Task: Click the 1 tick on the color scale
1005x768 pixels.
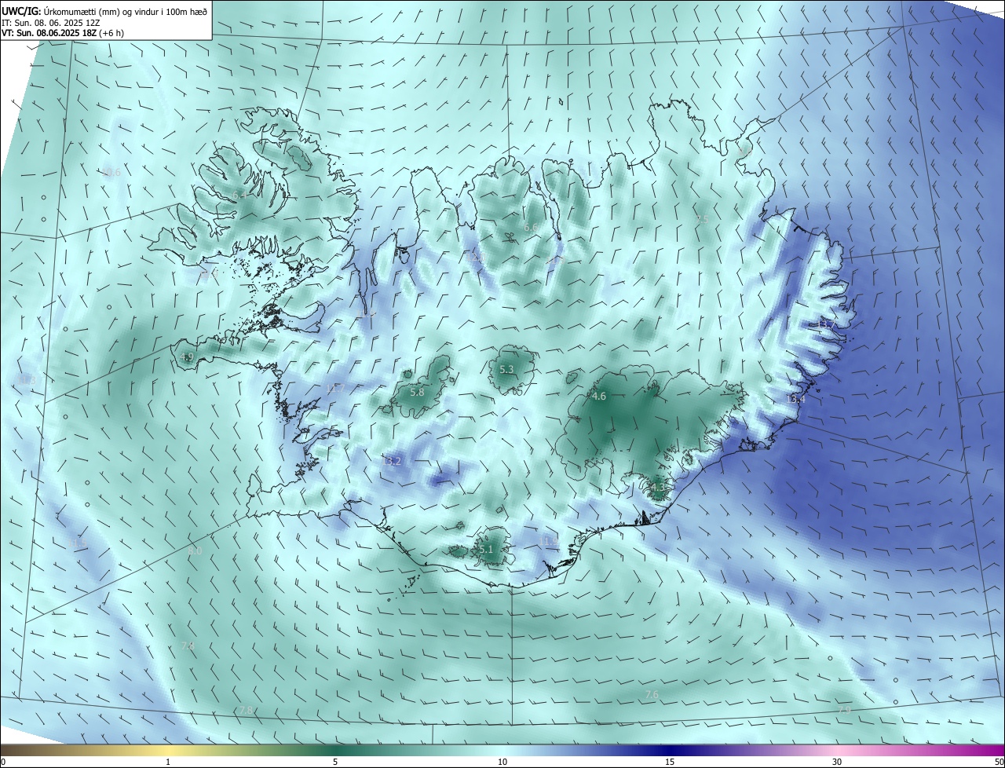Action: (168, 762)
